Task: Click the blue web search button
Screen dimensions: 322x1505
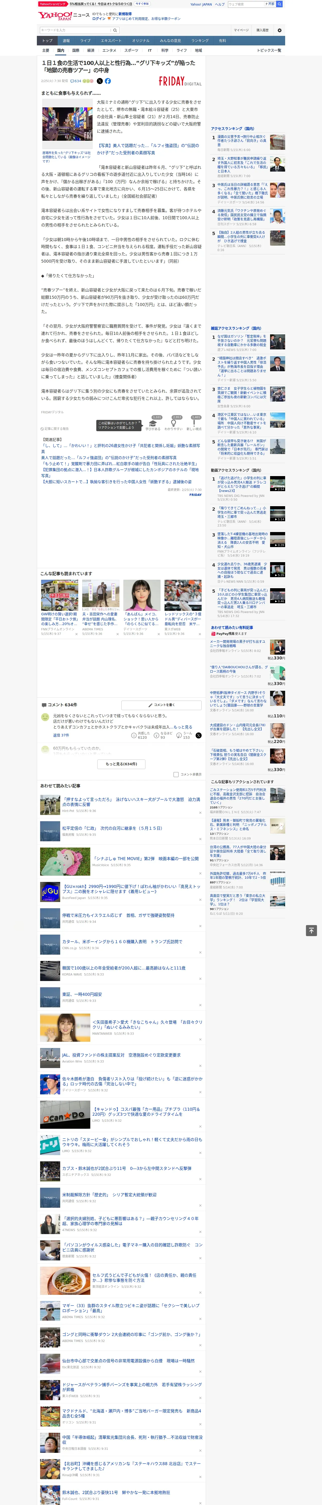Action: [x=279, y=4]
